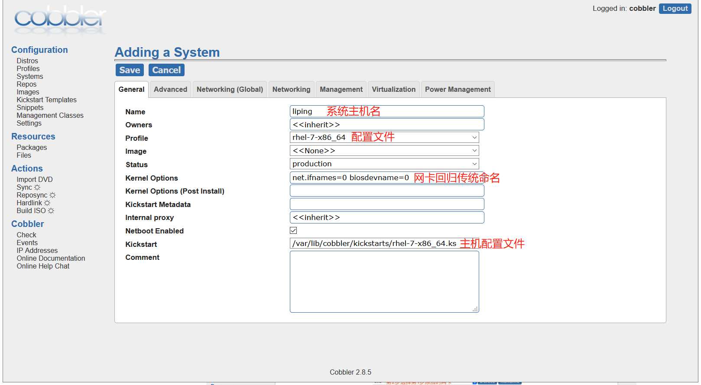Click the Cobbler logo

pyautogui.click(x=60, y=20)
